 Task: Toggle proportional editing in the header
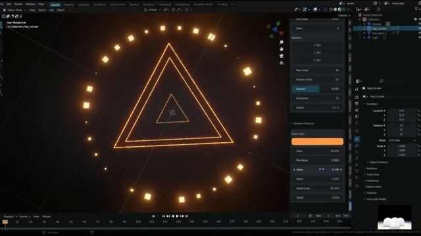tap(186, 10)
